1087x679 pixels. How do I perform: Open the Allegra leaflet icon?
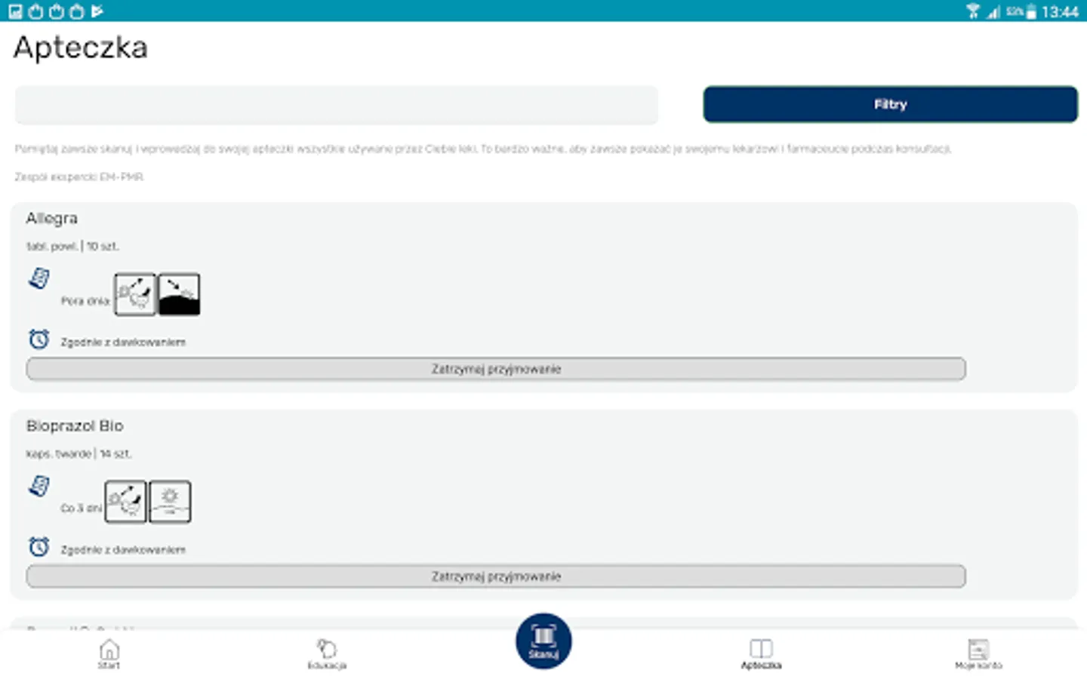[x=39, y=278]
